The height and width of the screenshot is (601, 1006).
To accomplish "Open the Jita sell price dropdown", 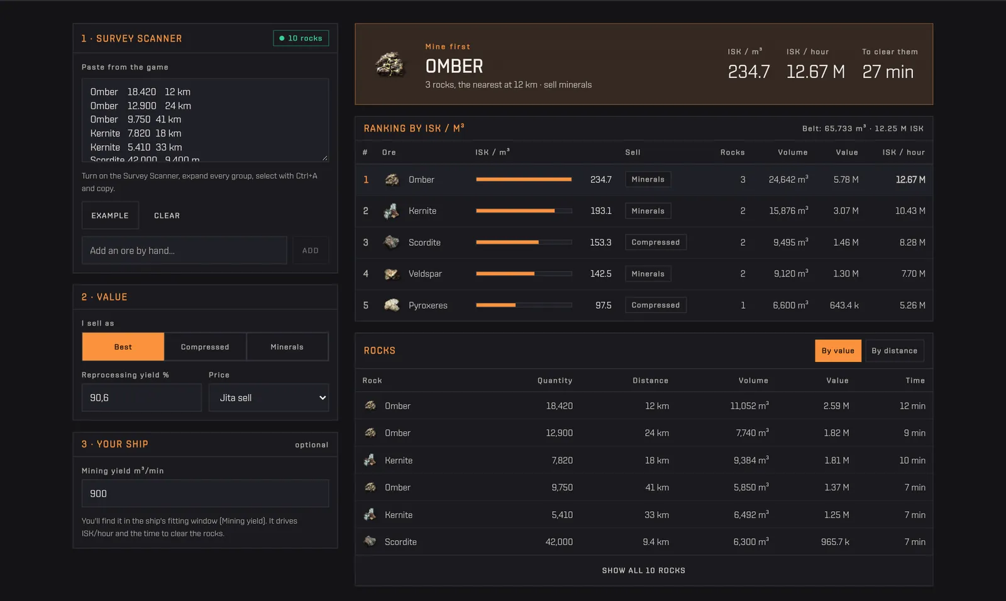I will [x=268, y=398].
